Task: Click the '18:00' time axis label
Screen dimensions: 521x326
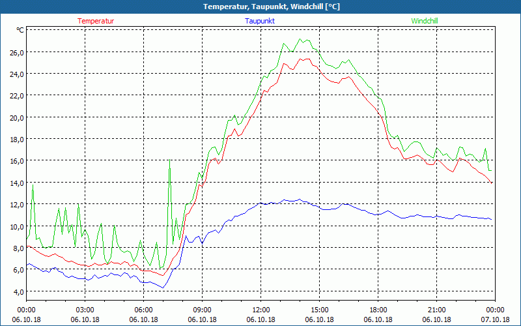Action: [x=378, y=310]
